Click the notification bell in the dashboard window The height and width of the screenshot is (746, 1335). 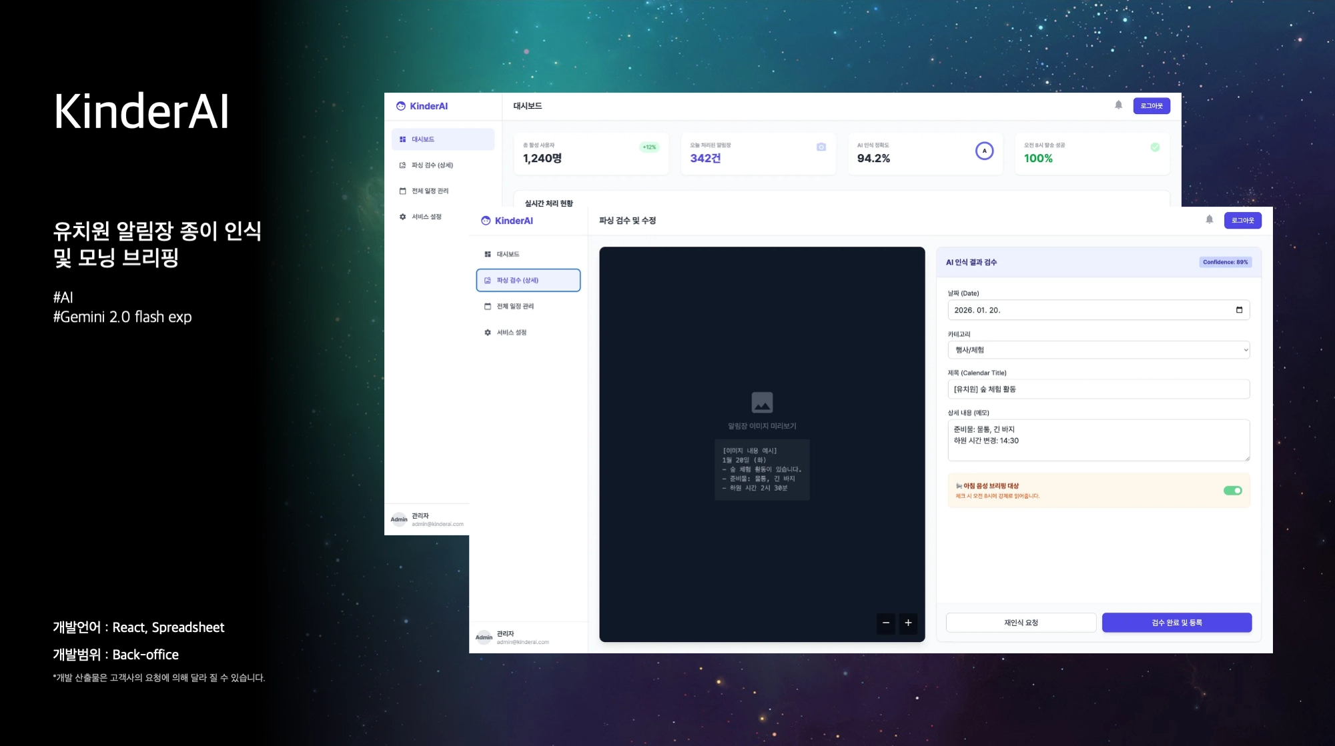pos(1118,105)
